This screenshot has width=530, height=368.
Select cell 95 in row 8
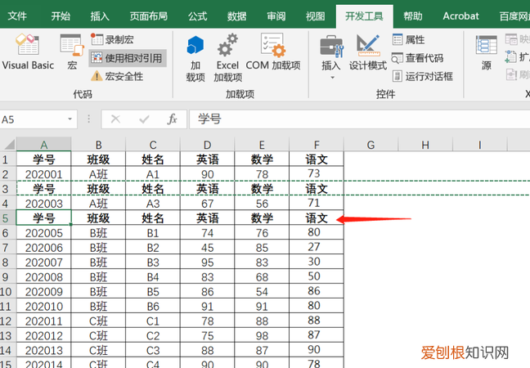coord(207,263)
